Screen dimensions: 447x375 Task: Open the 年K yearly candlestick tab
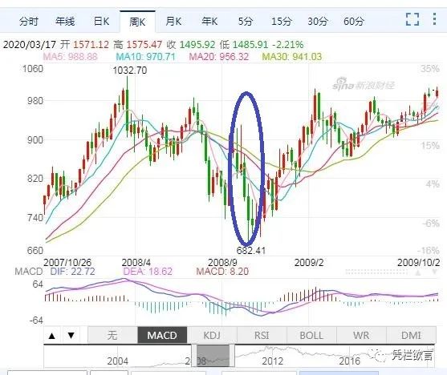click(x=209, y=22)
